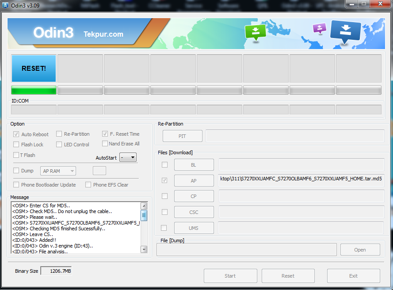Image resolution: width=393 pixels, height=290 pixels.
Task: Click the Exit button
Action: coord(353,276)
